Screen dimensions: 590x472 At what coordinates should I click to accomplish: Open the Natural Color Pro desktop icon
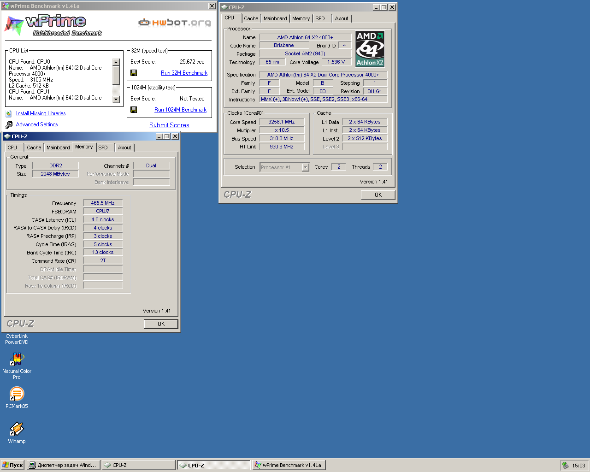pos(17,359)
